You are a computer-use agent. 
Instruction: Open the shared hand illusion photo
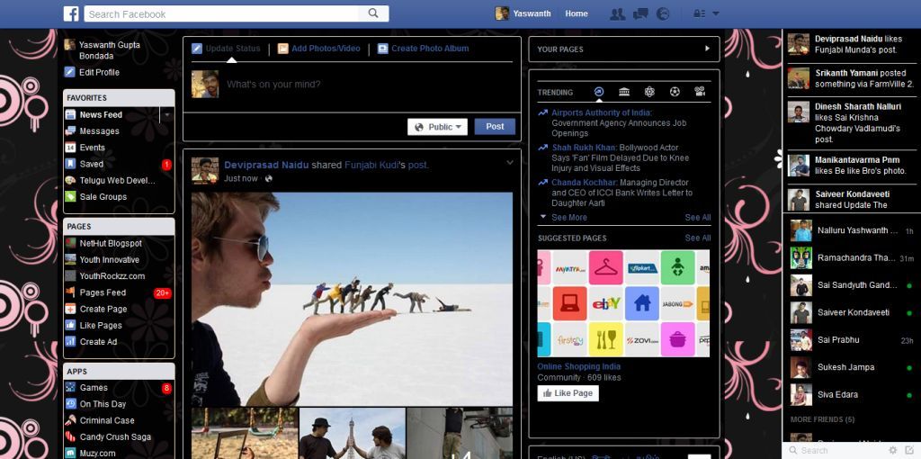(352, 299)
